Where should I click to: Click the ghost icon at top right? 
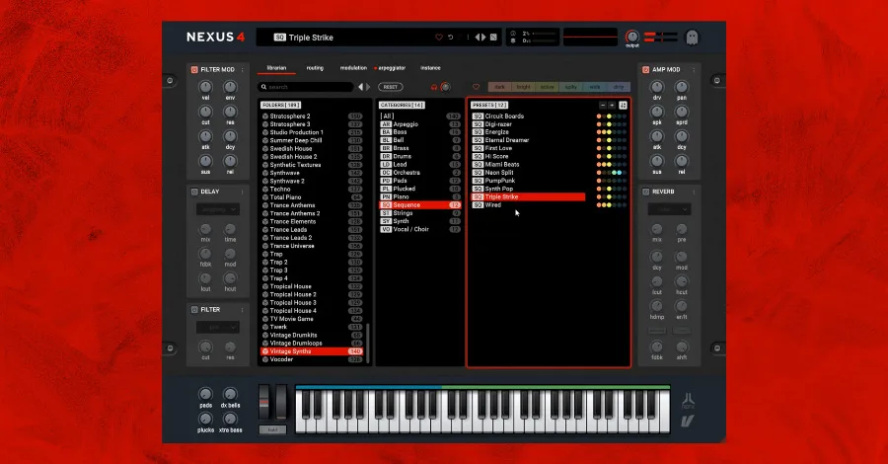pyautogui.click(x=692, y=38)
